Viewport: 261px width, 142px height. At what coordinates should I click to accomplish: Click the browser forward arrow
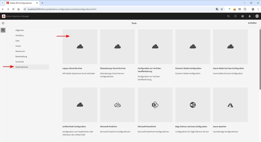click(x=8, y=9)
